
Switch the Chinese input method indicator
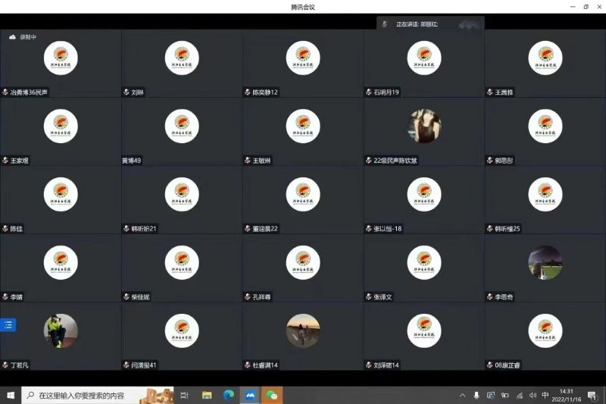(545, 396)
